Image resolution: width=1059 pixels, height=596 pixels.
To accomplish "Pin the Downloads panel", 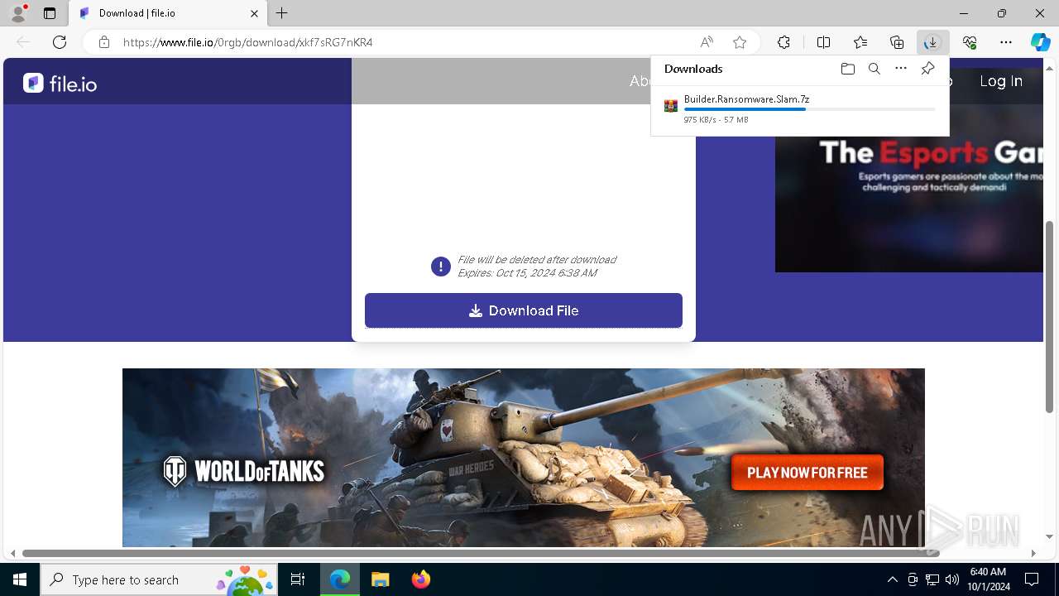I will pos(927,69).
